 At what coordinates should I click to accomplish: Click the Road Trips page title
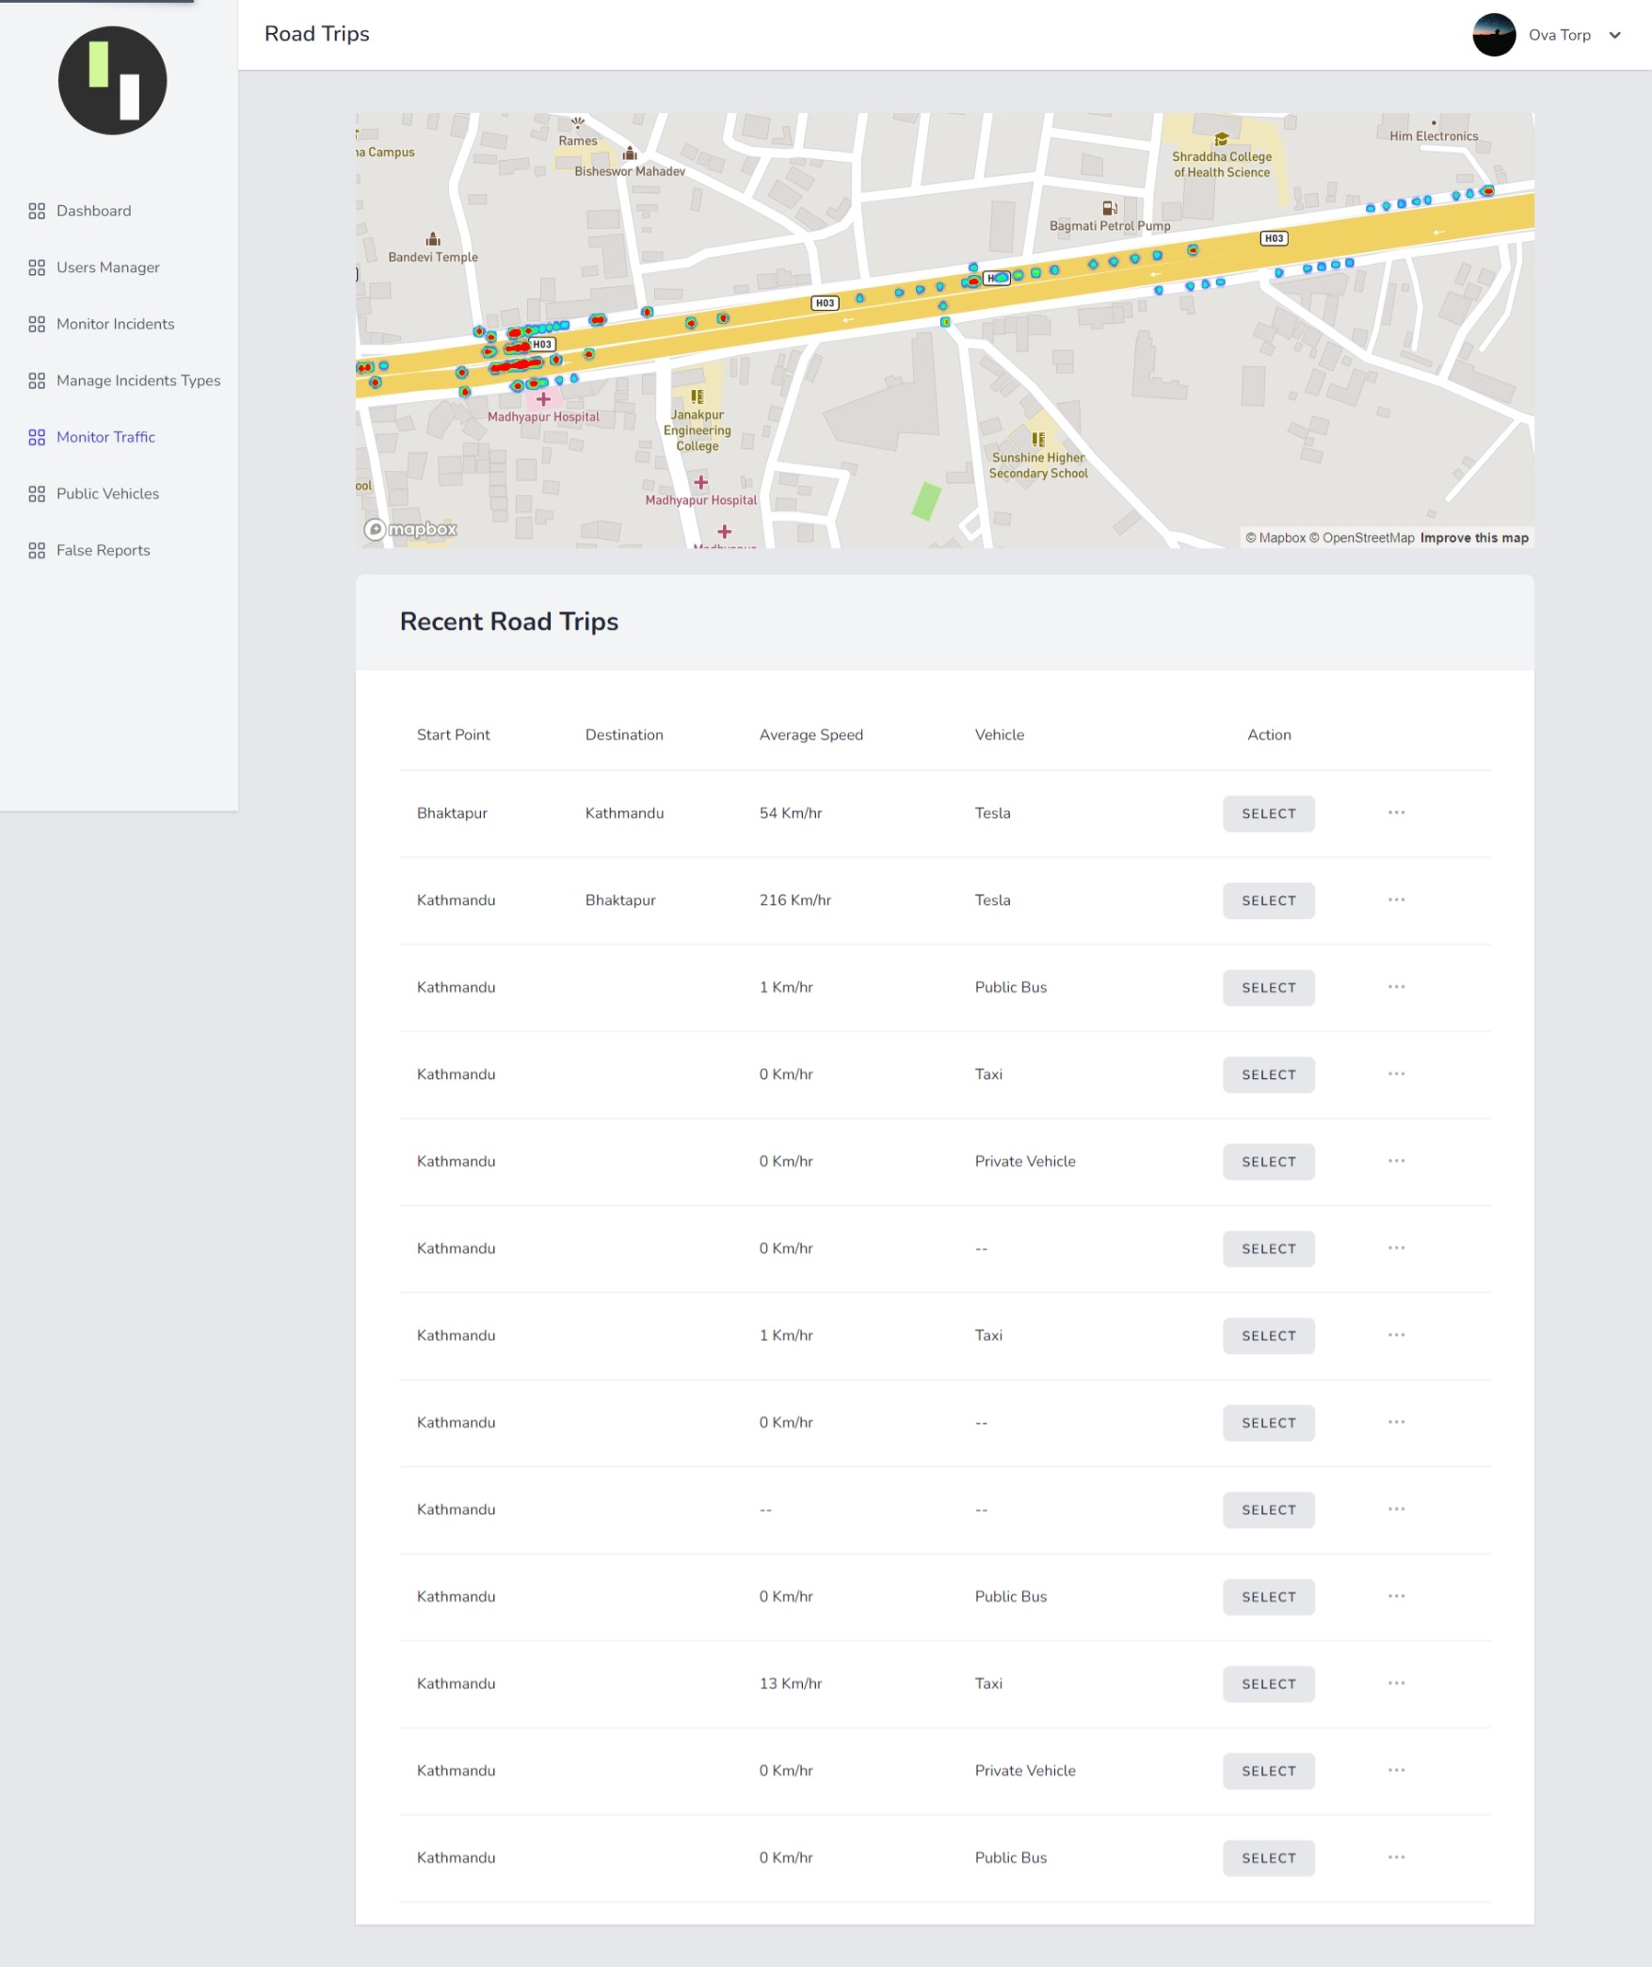click(x=317, y=34)
